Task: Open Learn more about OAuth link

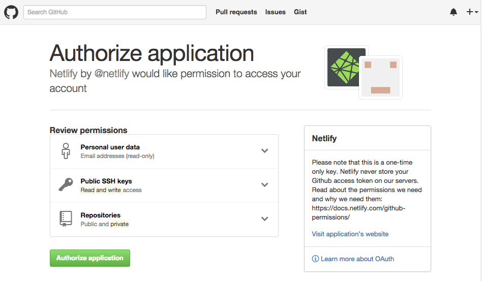Action: click(357, 259)
